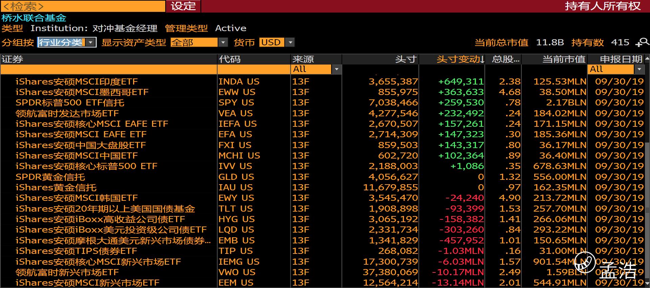Select the SPDR标普500 ETF信托 row
The height and width of the screenshot is (288, 650).
pyautogui.click(x=323, y=102)
